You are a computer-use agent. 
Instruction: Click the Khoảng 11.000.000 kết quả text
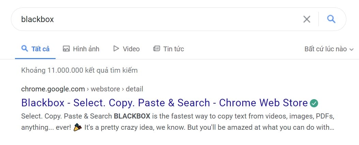[x=79, y=70]
